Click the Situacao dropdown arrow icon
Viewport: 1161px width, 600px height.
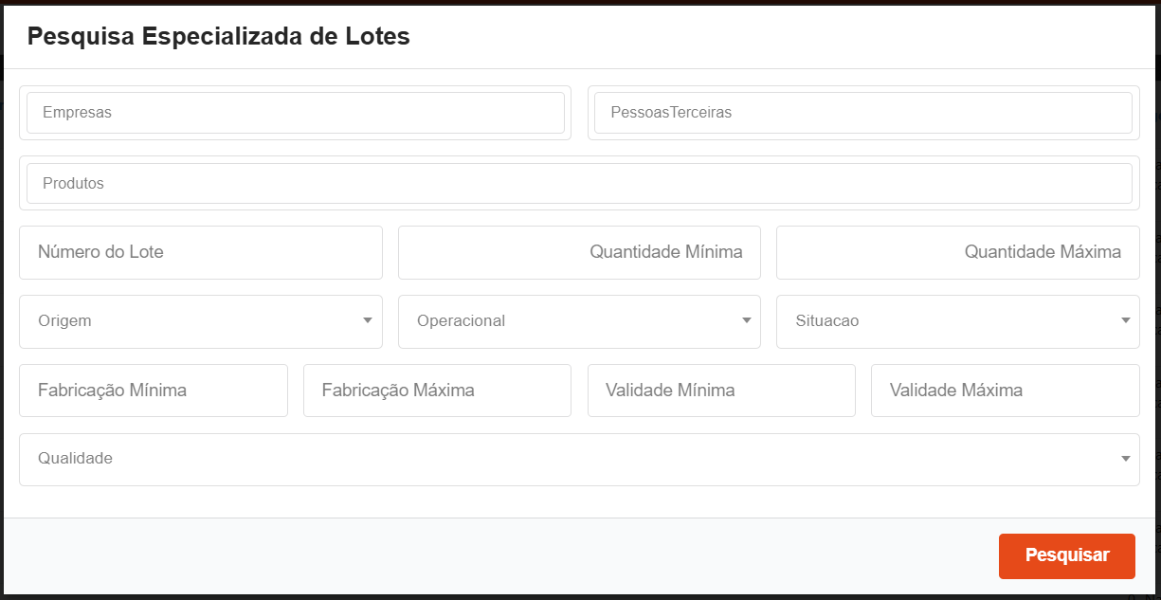tap(1126, 321)
